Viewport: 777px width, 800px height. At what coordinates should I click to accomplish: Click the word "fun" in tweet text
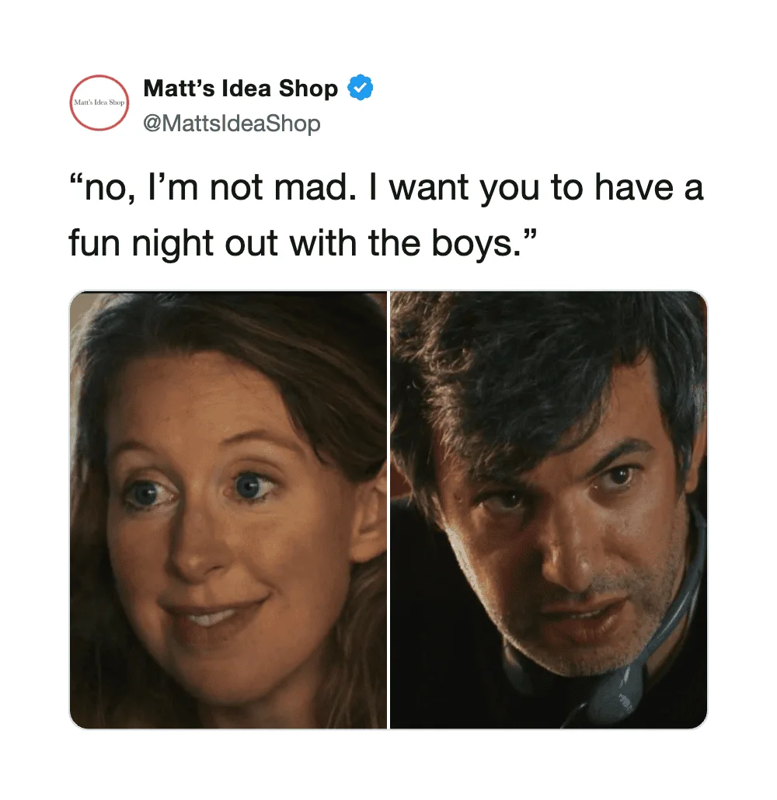[94, 243]
